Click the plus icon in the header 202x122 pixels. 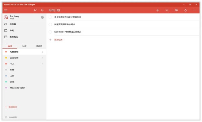(x=158, y=10)
